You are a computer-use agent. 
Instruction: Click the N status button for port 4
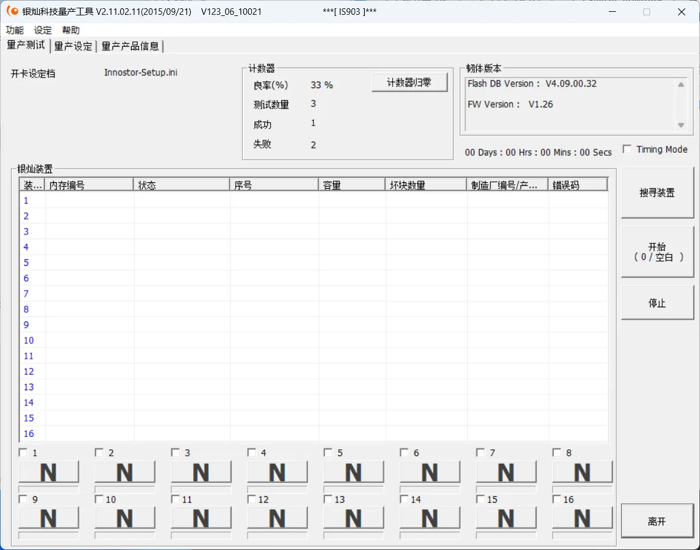click(x=277, y=472)
